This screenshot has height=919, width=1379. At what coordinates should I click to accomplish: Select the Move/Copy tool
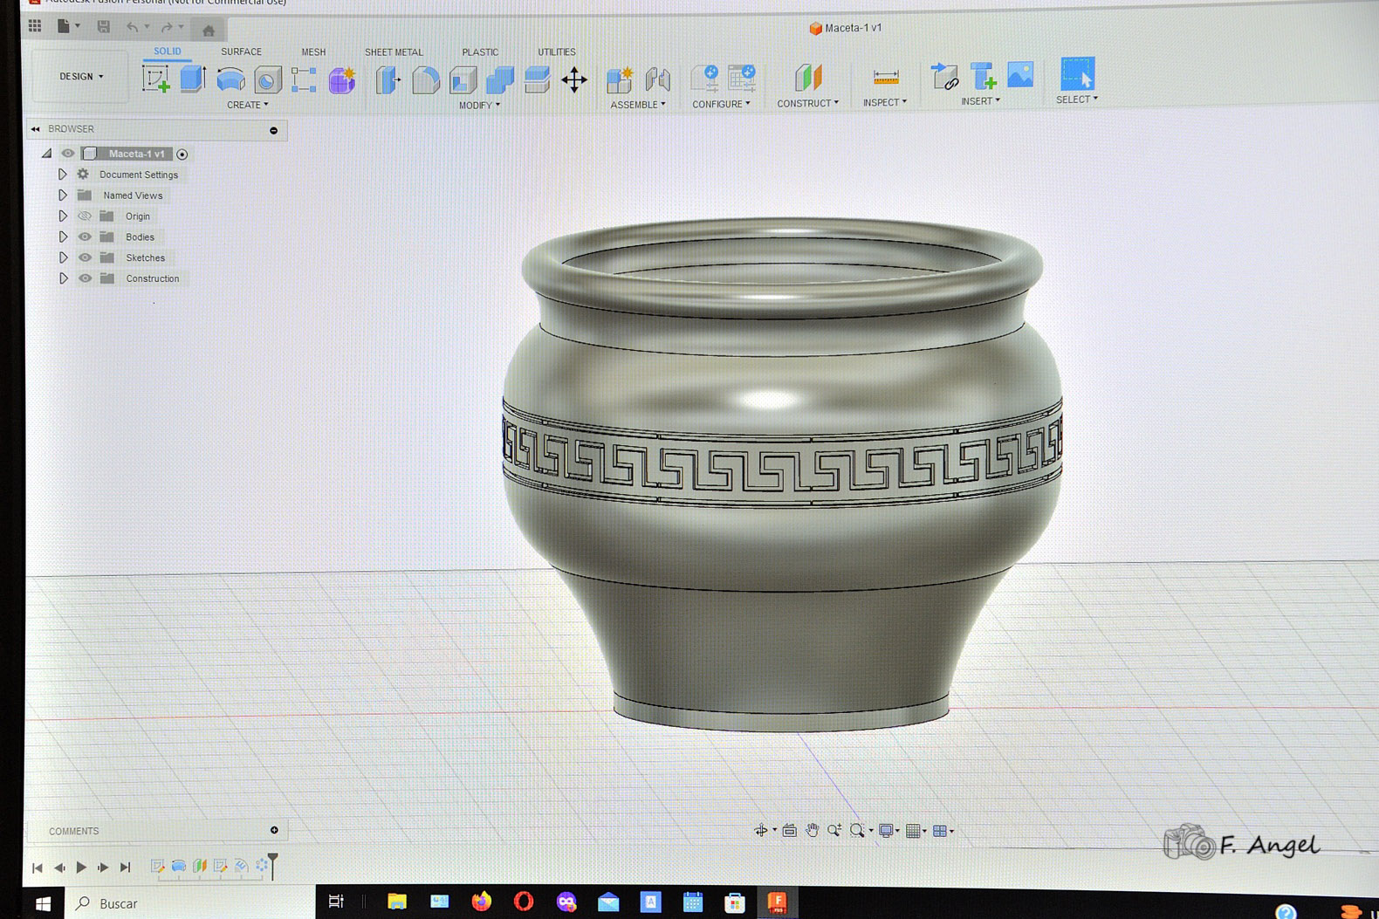coord(574,80)
